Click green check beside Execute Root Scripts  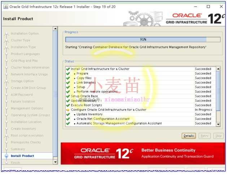[68, 105]
